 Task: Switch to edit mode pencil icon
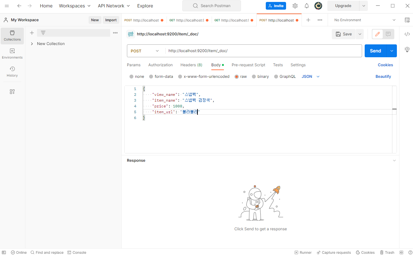coord(377,34)
